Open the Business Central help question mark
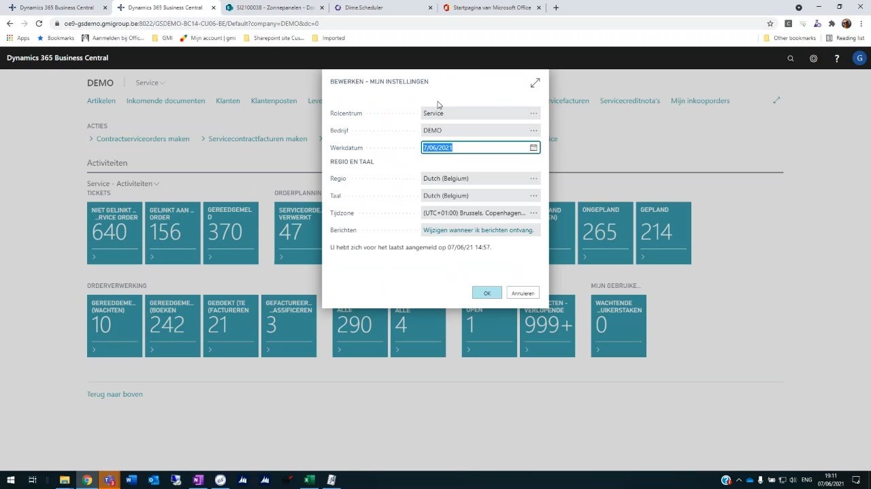 (x=837, y=58)
